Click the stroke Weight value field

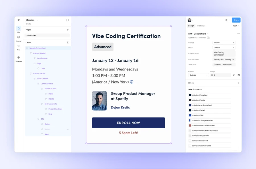[x=220, y=75]
